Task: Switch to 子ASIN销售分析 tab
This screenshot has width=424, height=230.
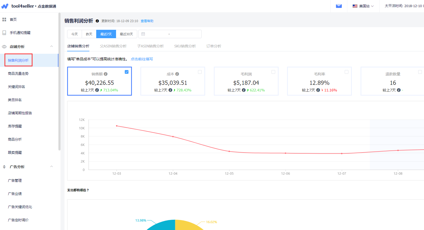Action: tap(150, 46)
